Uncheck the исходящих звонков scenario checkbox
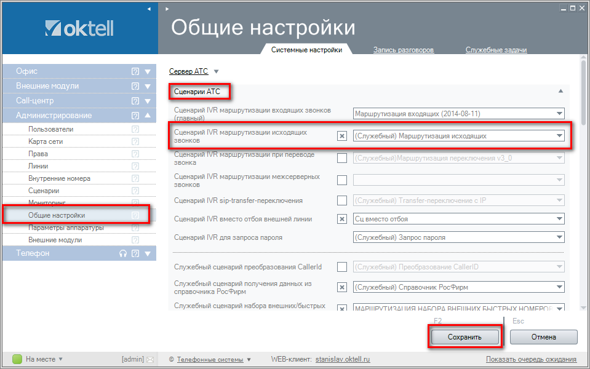Image resolution: width=590 pixels, height=369 pixels. pyautogui.click(x=342, y=136)
